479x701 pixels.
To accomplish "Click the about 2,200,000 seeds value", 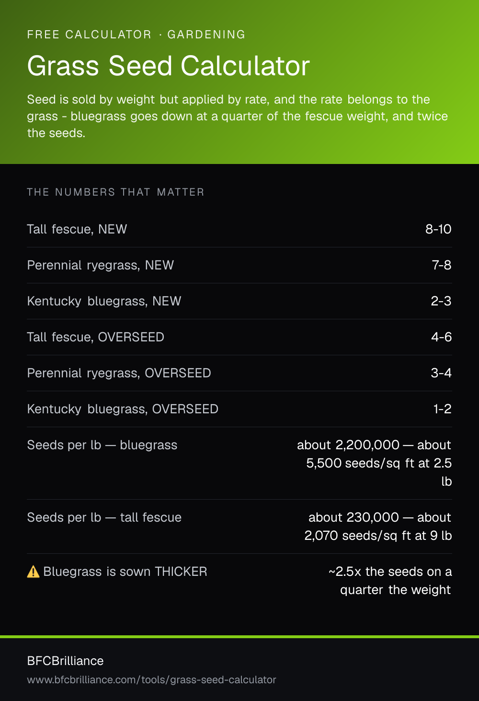I will [375, 463].
